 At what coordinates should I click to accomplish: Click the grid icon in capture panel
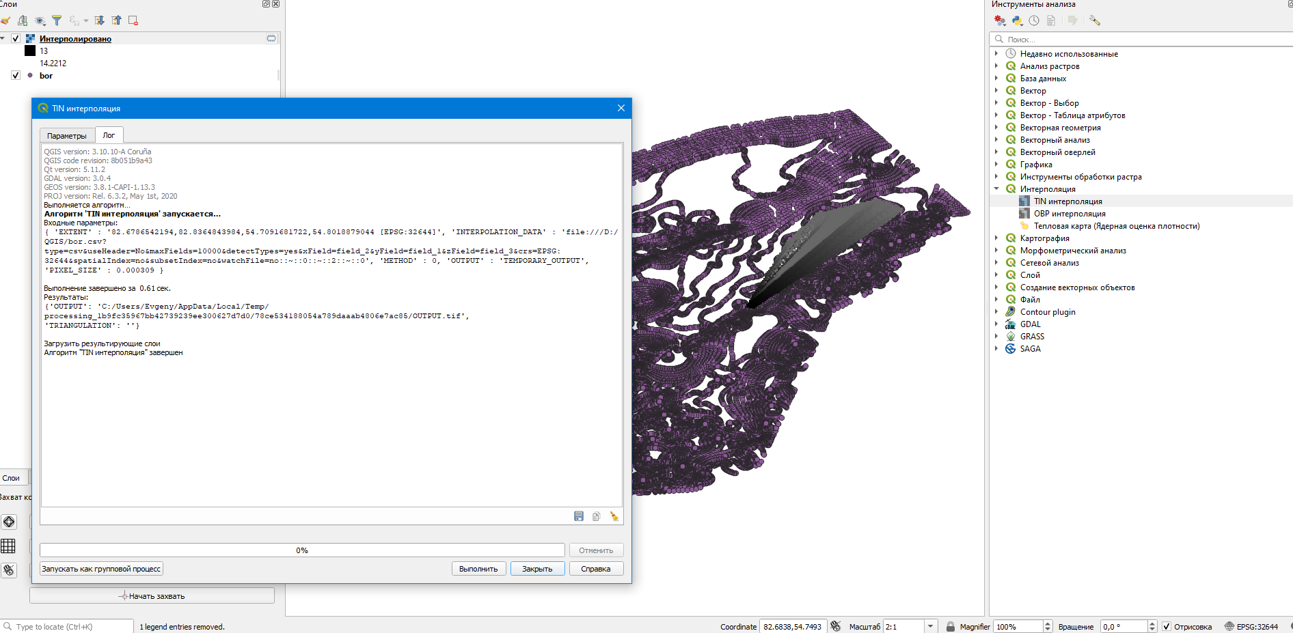click(8, 546)
